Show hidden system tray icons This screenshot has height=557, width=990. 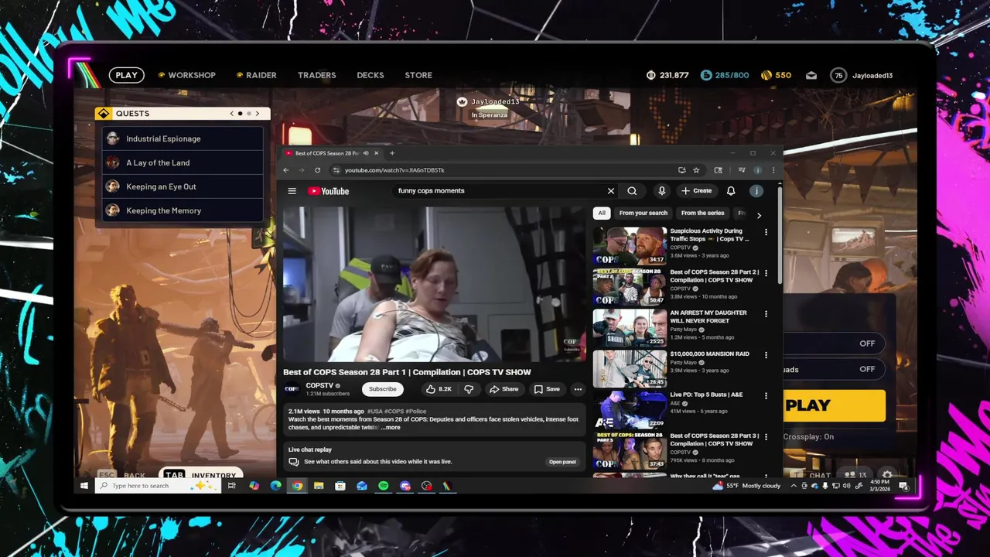pyautogui.click(x=793, y=486)
